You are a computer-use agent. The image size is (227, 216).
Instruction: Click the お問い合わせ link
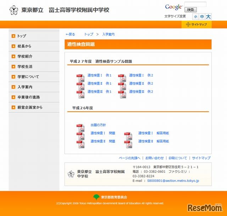155,158
